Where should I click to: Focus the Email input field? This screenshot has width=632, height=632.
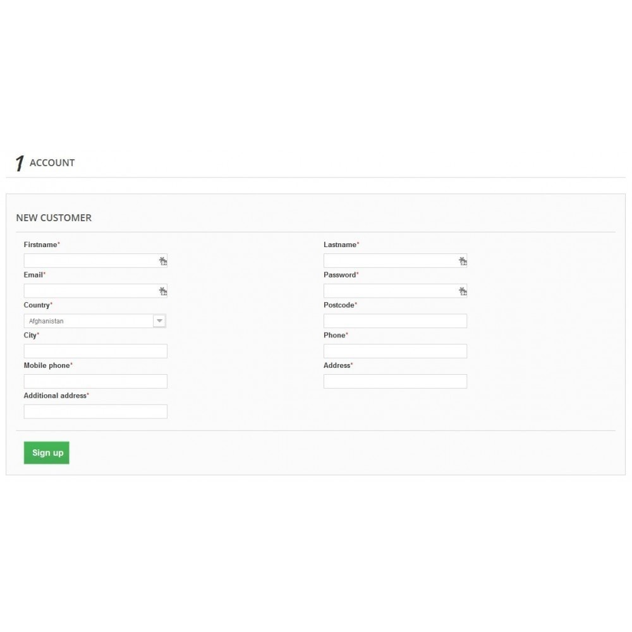(95, 291)
